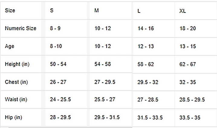Image resolution: width=217 pixels, height=128 pixels.
Task: Click the Numeric Size row label
Action: coord(21,28)
